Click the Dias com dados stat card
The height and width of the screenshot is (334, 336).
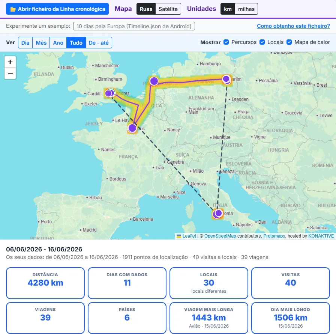coord(127,283)
